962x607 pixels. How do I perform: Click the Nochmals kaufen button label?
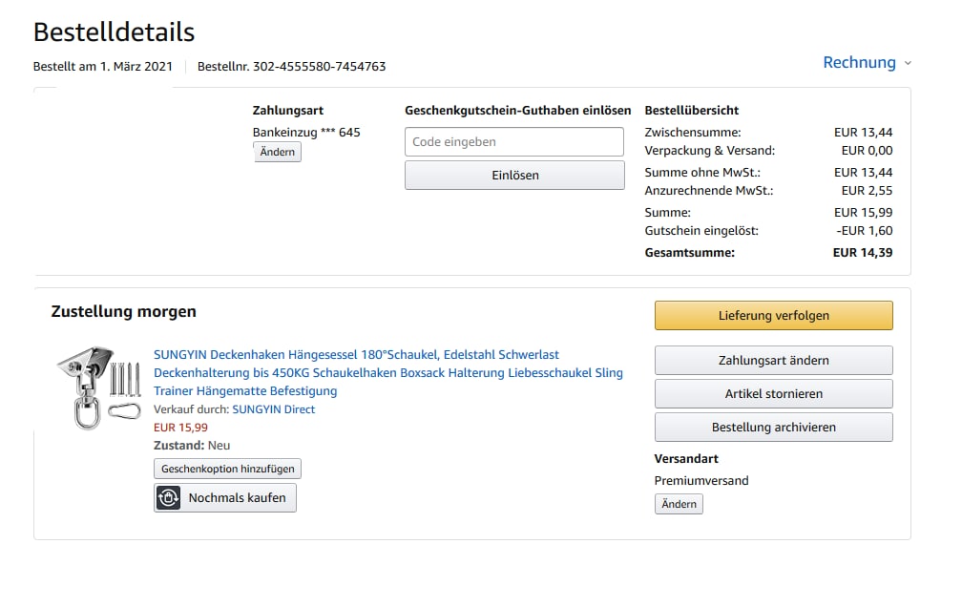237,497
